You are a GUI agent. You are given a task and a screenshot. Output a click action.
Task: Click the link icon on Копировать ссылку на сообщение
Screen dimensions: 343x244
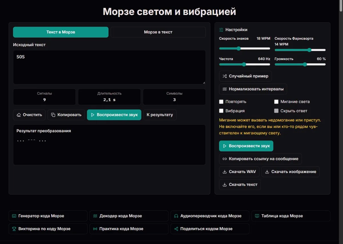pyautogui.click(x=225, y=159)
